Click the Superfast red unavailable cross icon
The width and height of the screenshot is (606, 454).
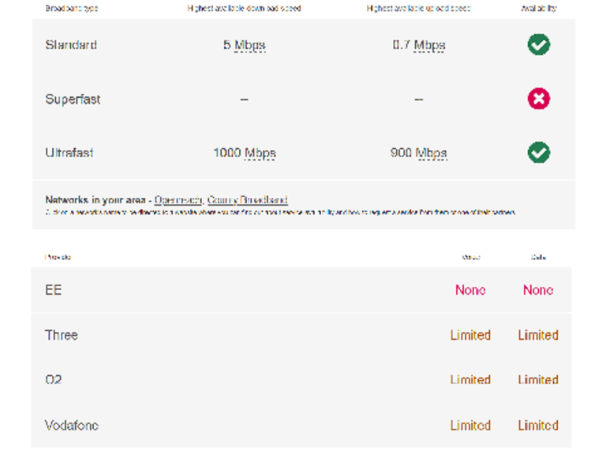coord(539,99)
